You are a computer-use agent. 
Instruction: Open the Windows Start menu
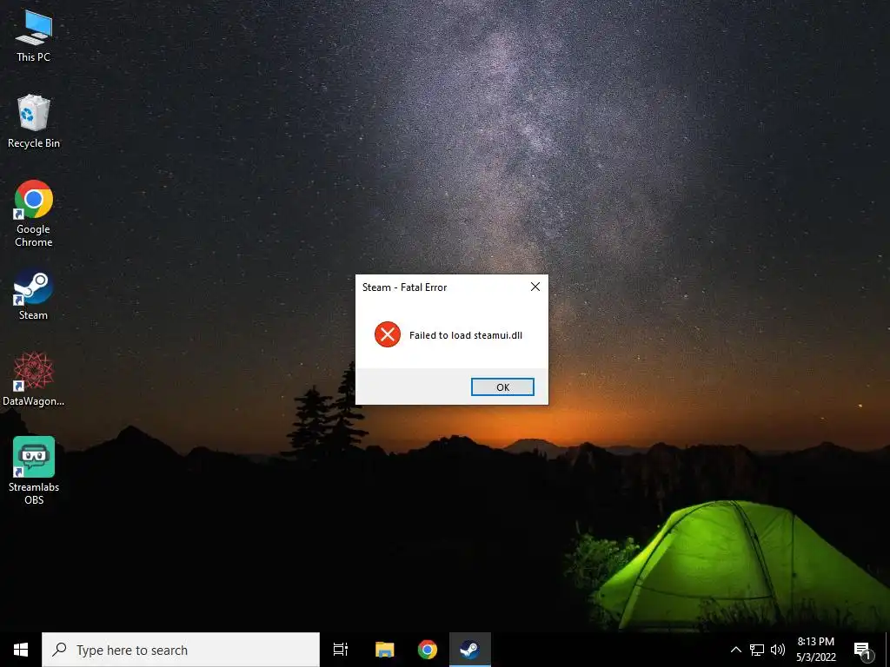tap(21, 650)
